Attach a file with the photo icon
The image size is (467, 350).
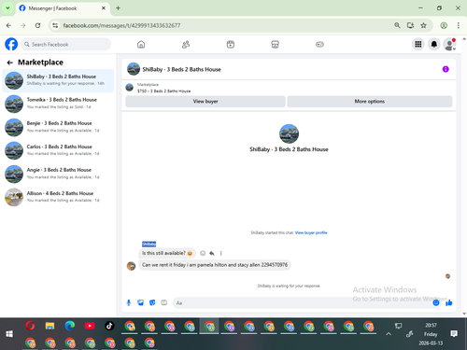pyautogui.click(x=140, y=302)
